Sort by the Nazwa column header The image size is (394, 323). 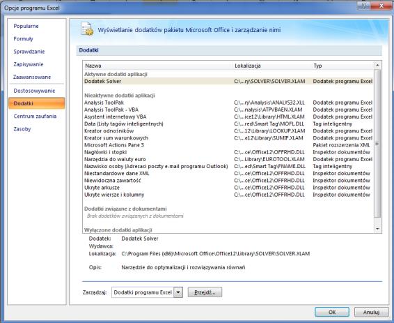click(93, 66)
